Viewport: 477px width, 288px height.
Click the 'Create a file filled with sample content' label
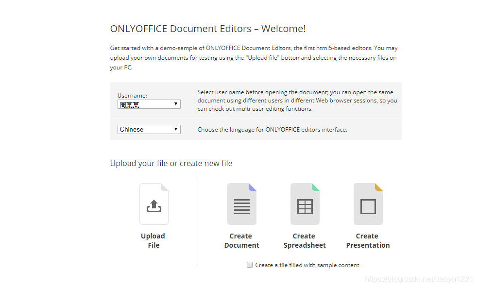point(307,265)
